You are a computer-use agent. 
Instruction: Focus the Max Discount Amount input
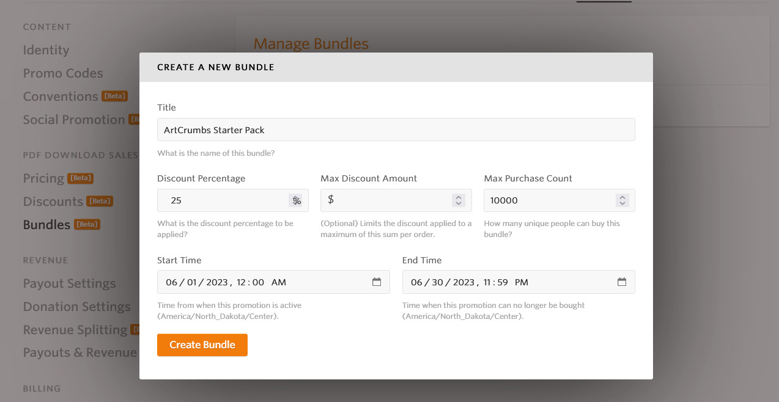point(396,200)
